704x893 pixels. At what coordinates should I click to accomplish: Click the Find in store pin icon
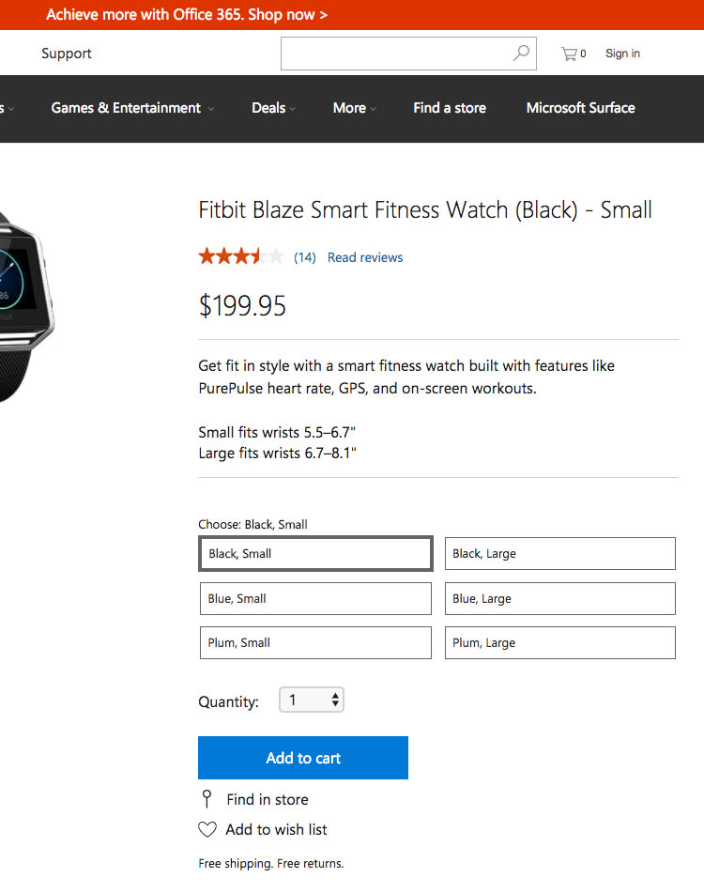[x=207, y=799]
